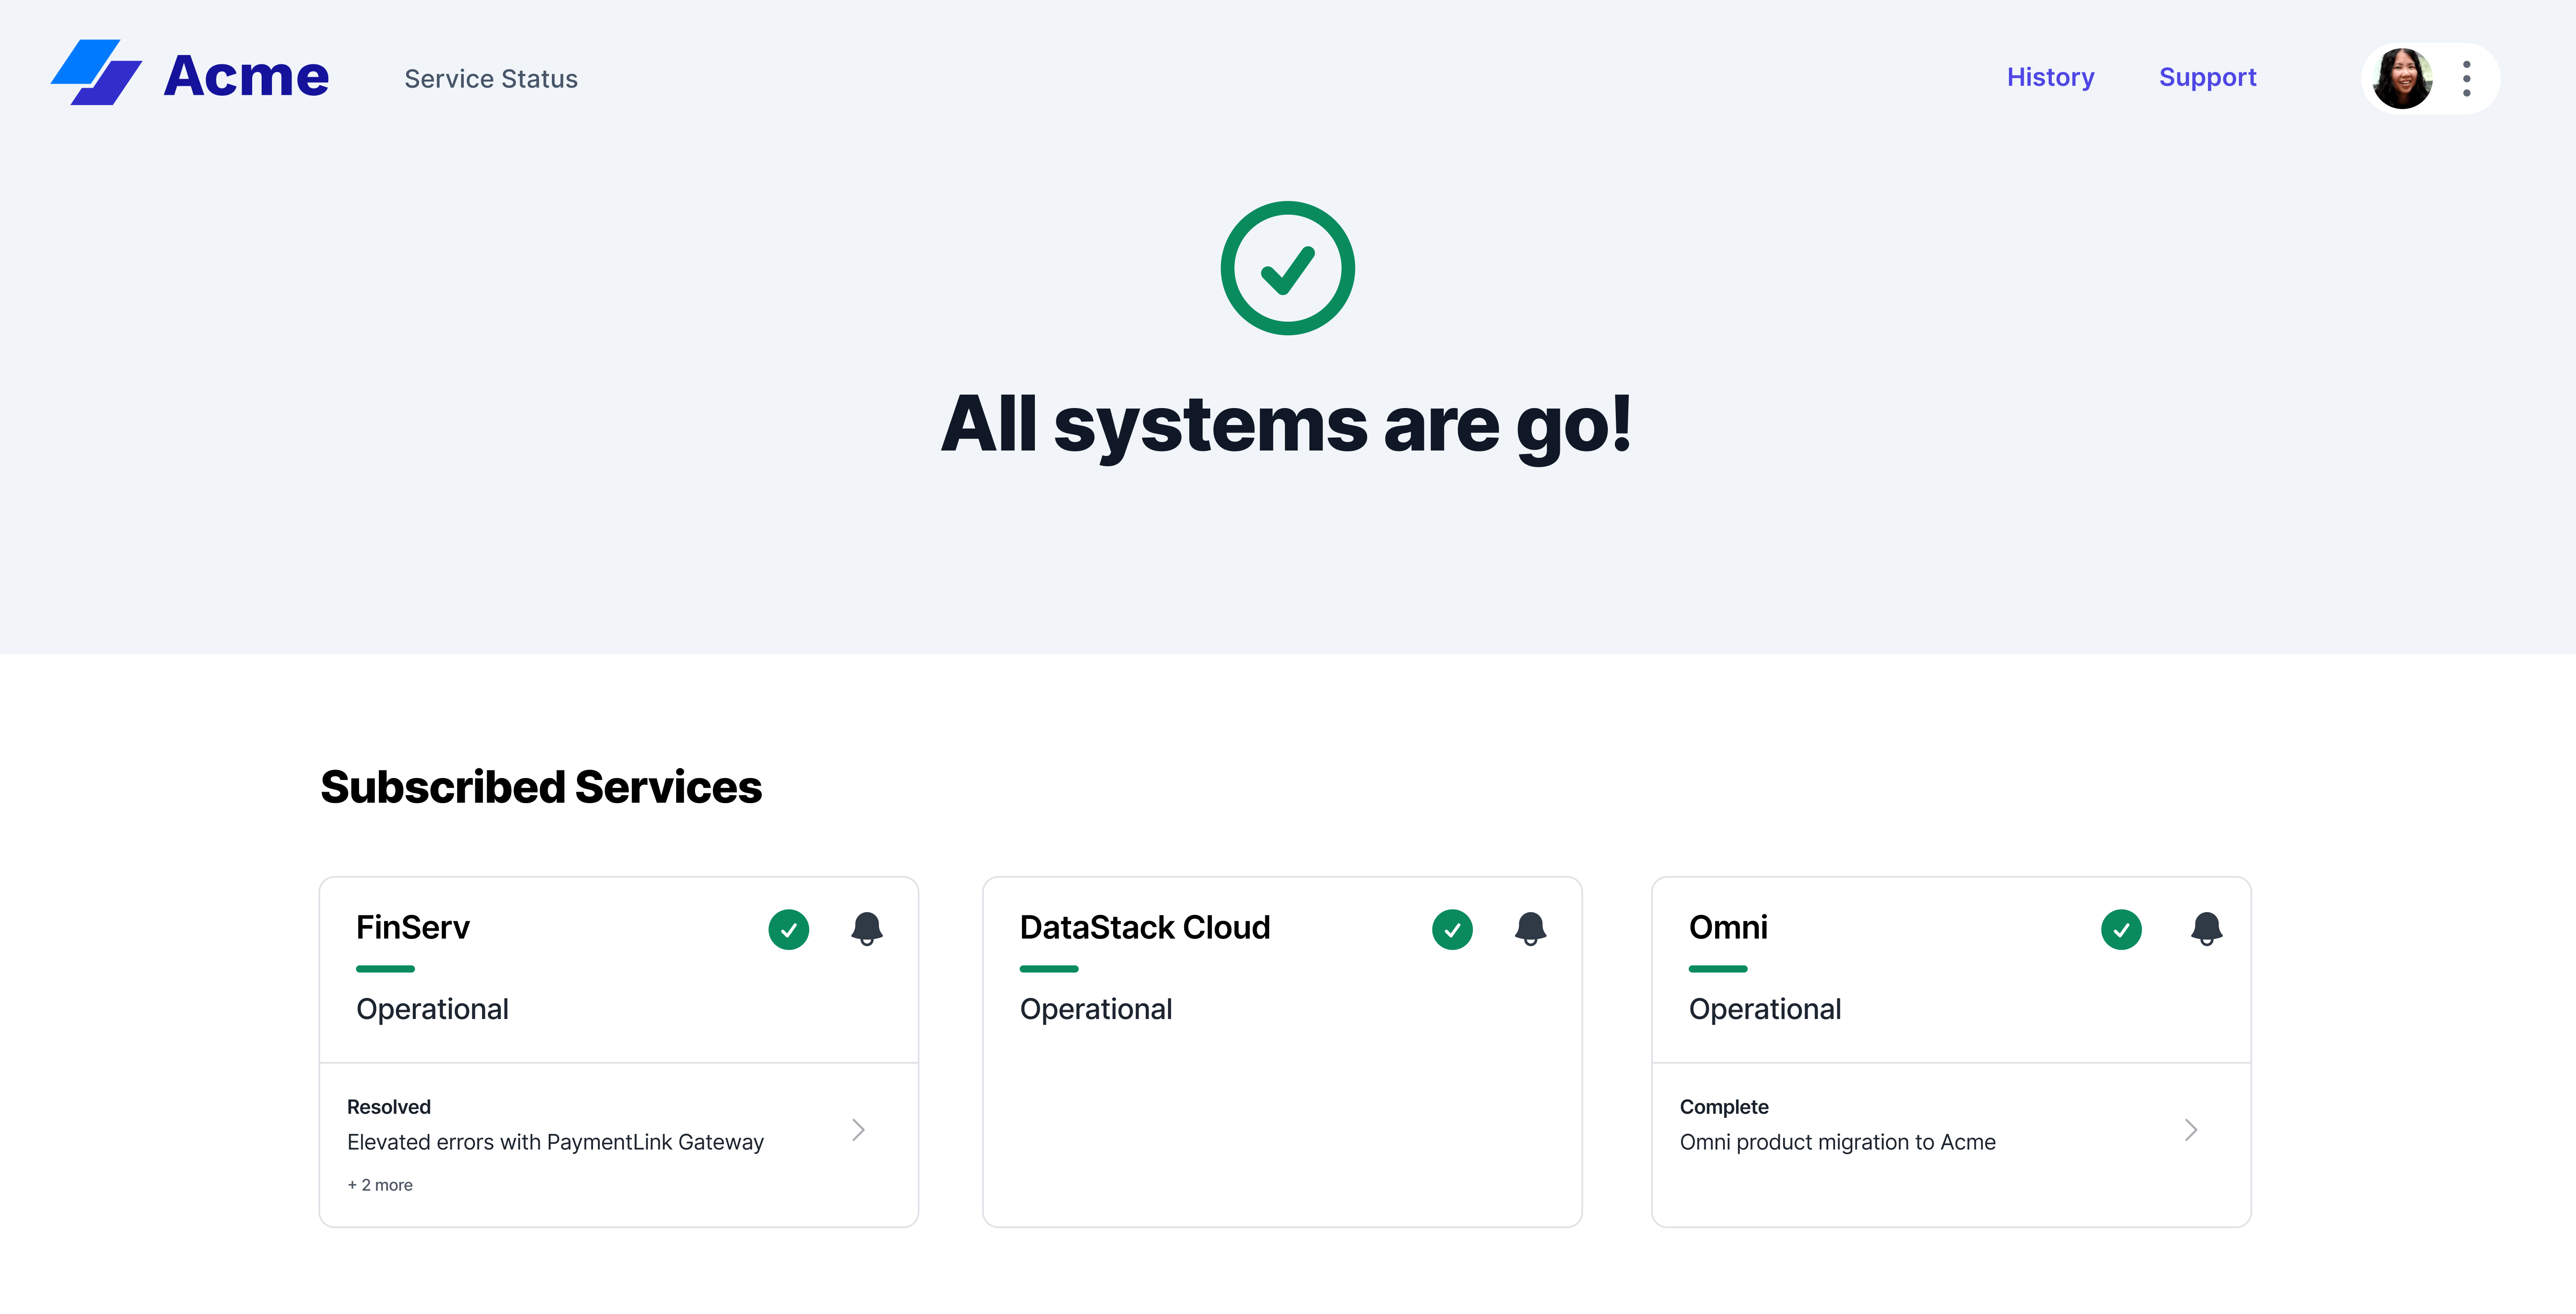The width and height of the screenshot is (2576, 1314).
Task: Select the green check icon on FinServ card
Action: point(789,929)
